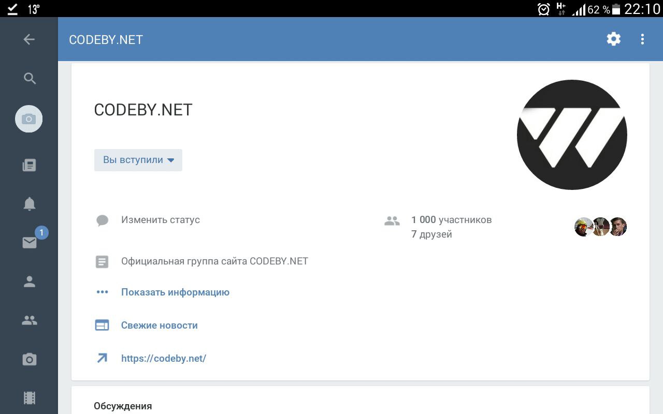Open group settings gear icon
Viewport: 663px width, 414px height.
coord(614,39)
